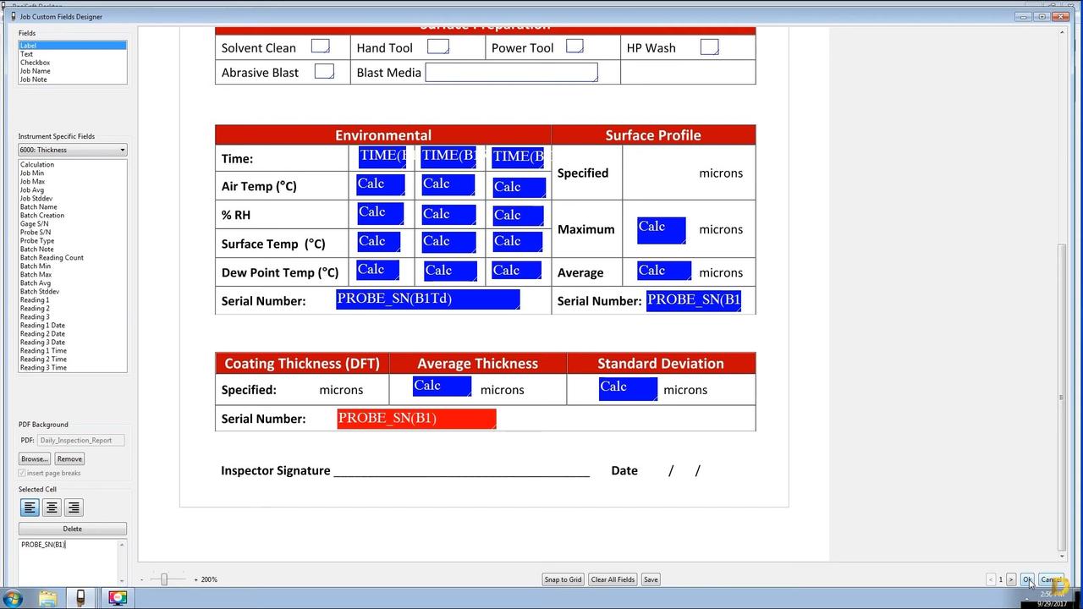Toggle the insert page breaks checkbox
The height and width of the screenshot is (609, 1083).
(21, 473)
